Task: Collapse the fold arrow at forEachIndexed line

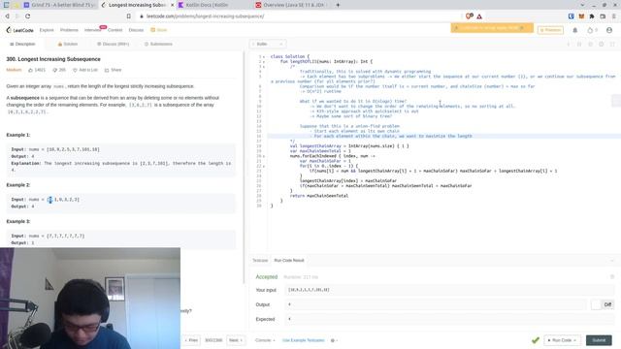Action: point(264,156)
